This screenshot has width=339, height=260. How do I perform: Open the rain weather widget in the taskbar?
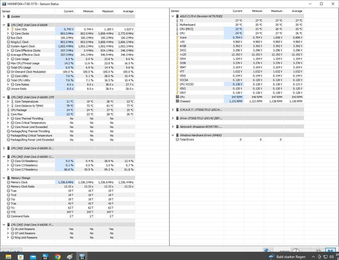pos(287,256)
